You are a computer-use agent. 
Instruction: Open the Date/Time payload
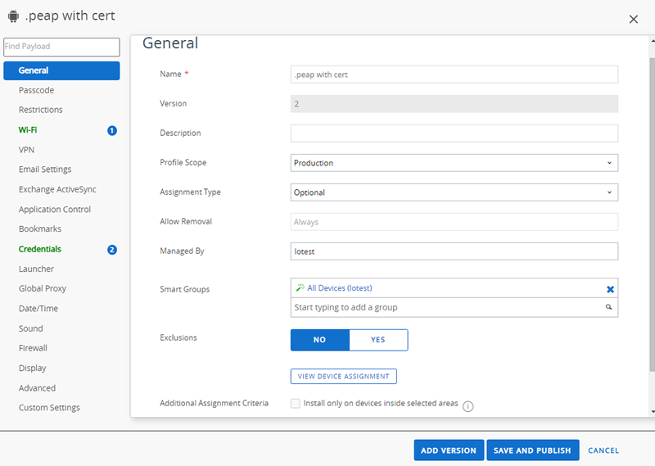tap(38, 309)
